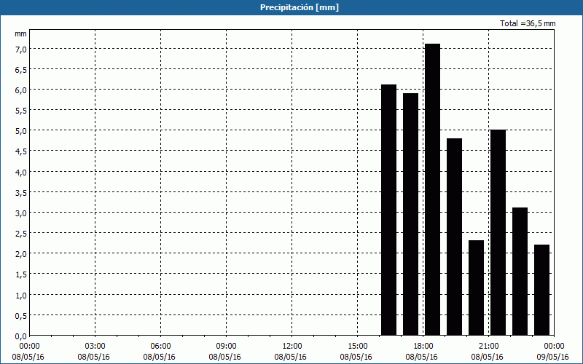Click the "0,0" y-axis value

coord(20,336)
